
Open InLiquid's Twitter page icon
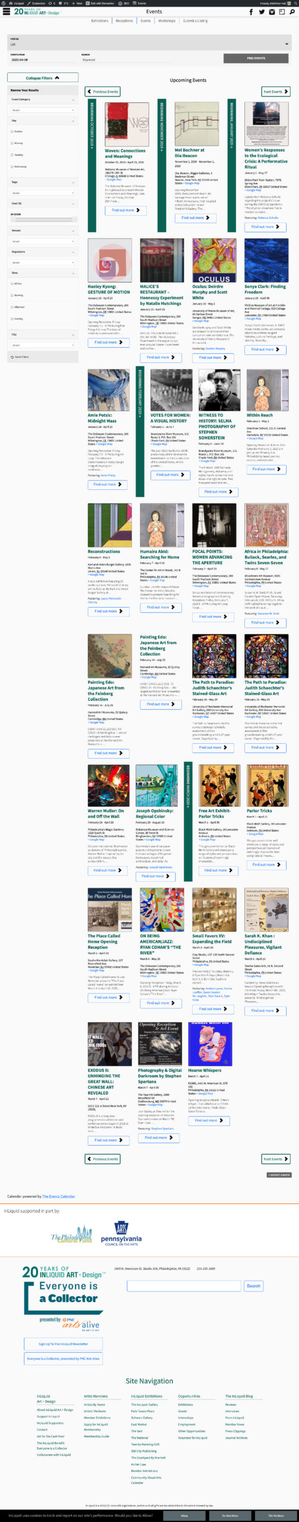262,12
